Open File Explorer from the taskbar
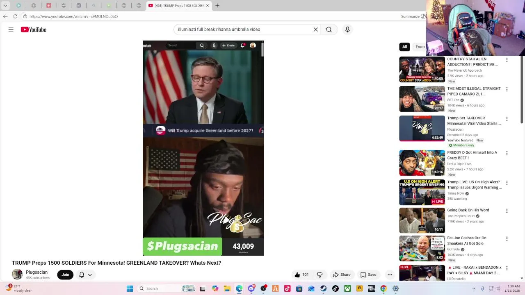The height and width of the screenshot is (295, 525). coord(227,288)
